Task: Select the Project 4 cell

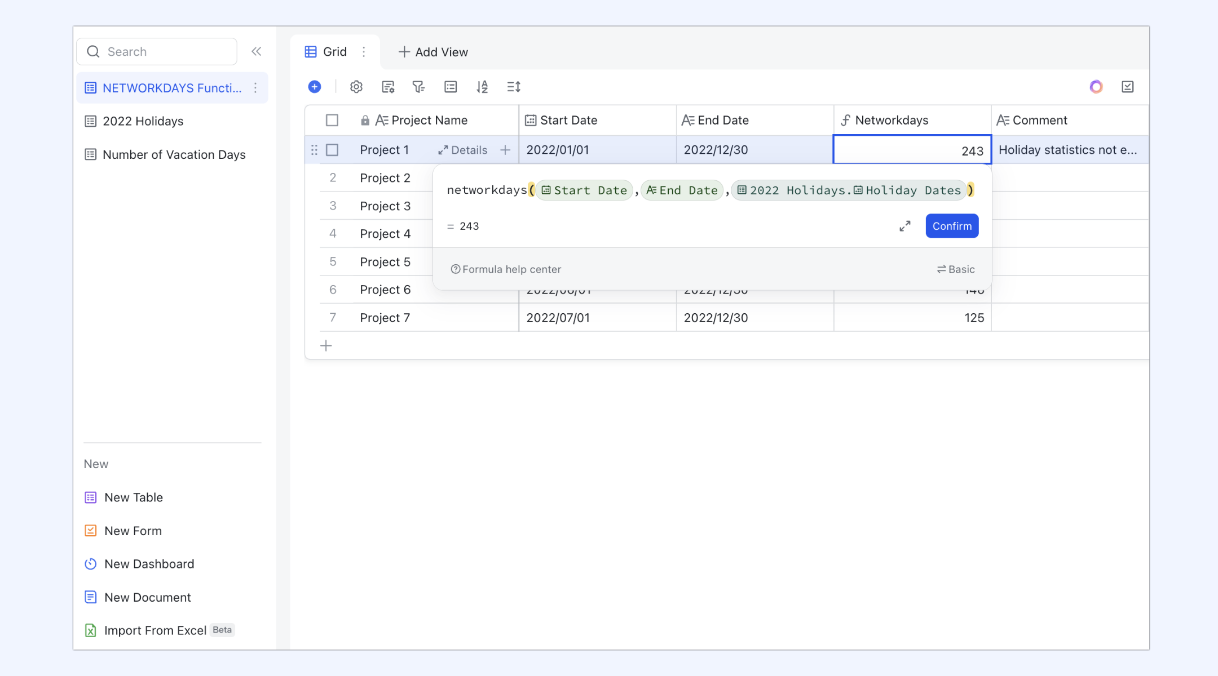Action: tap(393, 234)
